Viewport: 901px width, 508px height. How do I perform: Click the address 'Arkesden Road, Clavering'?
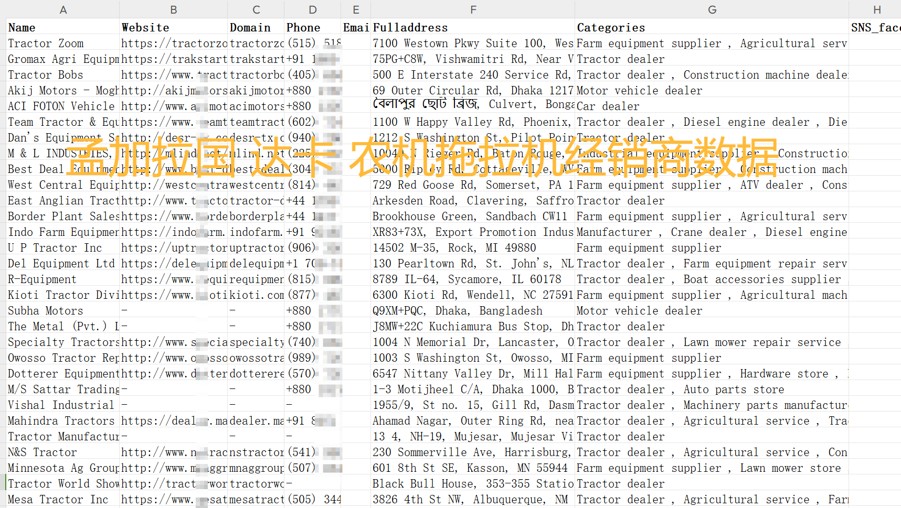(x=473, y=200)
